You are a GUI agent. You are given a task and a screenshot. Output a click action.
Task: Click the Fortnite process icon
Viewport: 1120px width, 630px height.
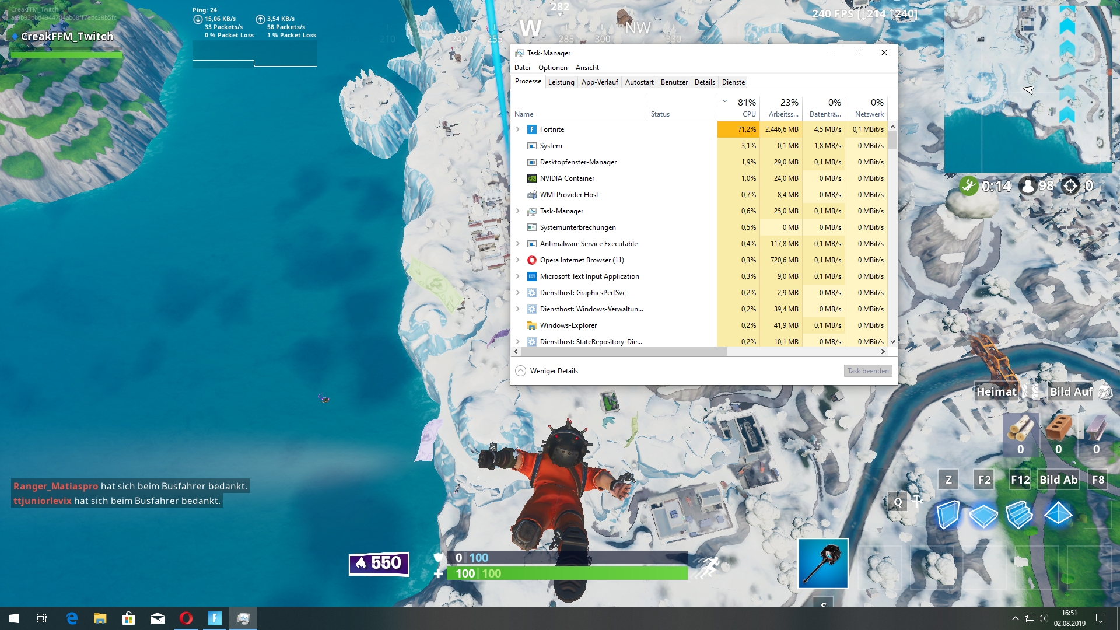531,129
